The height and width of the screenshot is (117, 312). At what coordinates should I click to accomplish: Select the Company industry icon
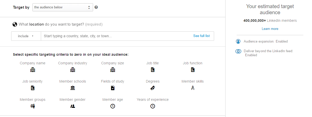point(73,70)
